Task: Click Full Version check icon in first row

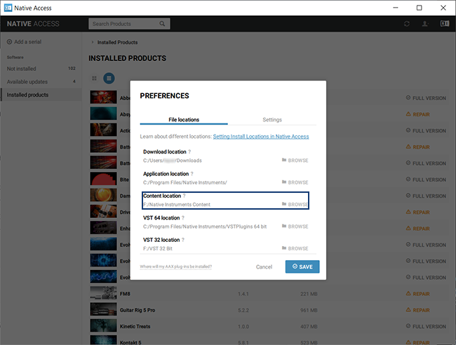Action: (x=408, y=98)
